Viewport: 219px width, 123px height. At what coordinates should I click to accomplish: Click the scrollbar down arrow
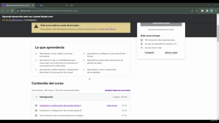pyautogui.click(x=218, y=119)
